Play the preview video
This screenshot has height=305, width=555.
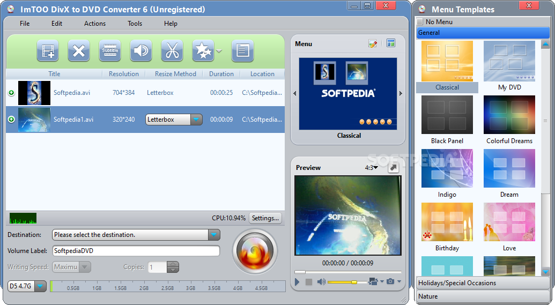[x=297, y=281]
